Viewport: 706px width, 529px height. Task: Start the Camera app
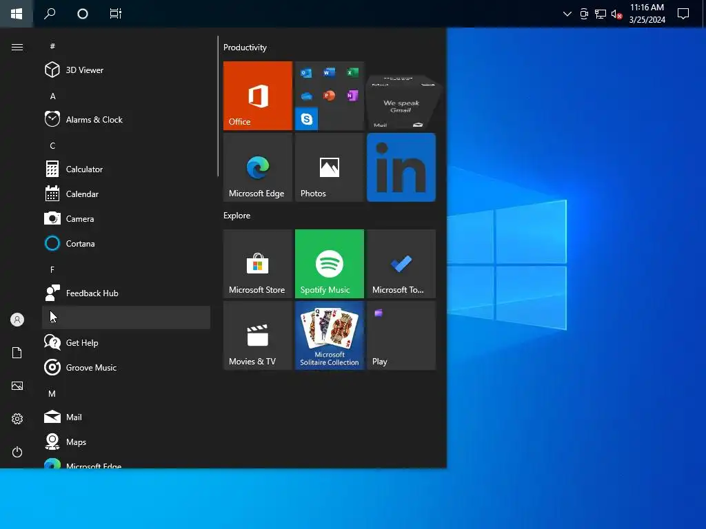[x=126, y=218]
